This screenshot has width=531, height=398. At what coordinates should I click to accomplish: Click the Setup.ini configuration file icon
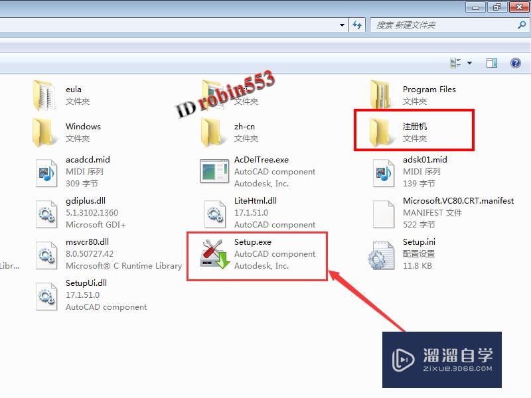click(x=382, y=255)
